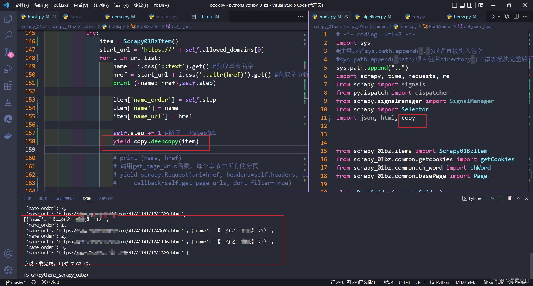Open the new terminal profile dropdown

(x=493, y=198)
